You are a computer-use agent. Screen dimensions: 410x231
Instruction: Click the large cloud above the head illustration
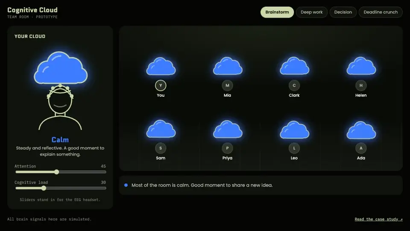click(61, 68)
